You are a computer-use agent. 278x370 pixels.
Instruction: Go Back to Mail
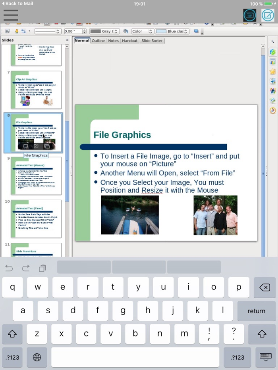[17, 4]
